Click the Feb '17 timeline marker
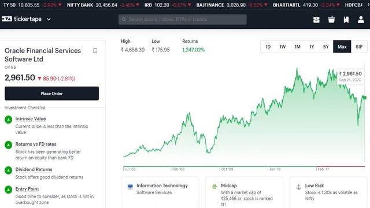 [x=323, y=169]
